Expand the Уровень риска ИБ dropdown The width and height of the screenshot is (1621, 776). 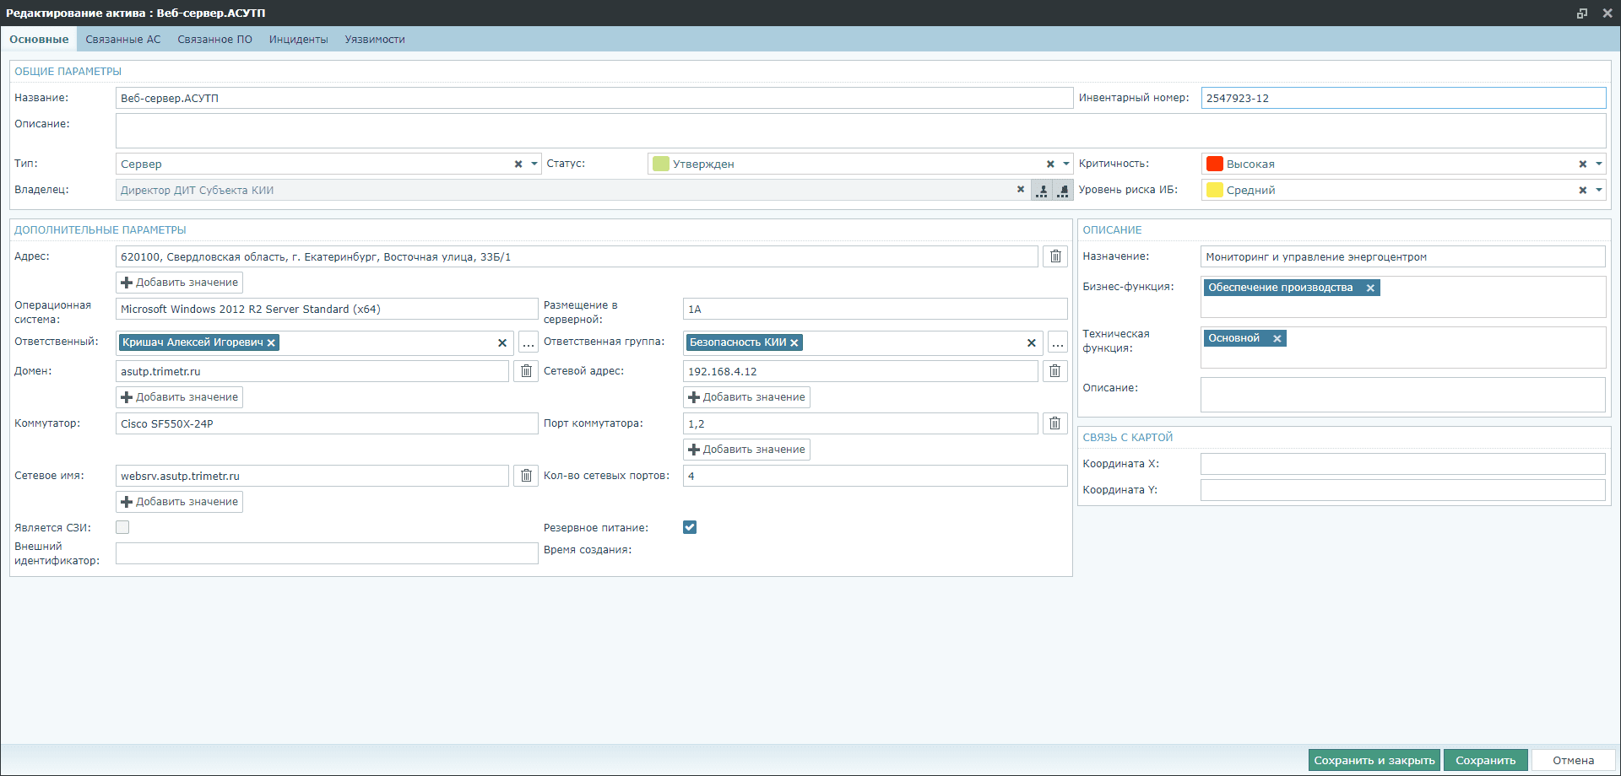1599,190
